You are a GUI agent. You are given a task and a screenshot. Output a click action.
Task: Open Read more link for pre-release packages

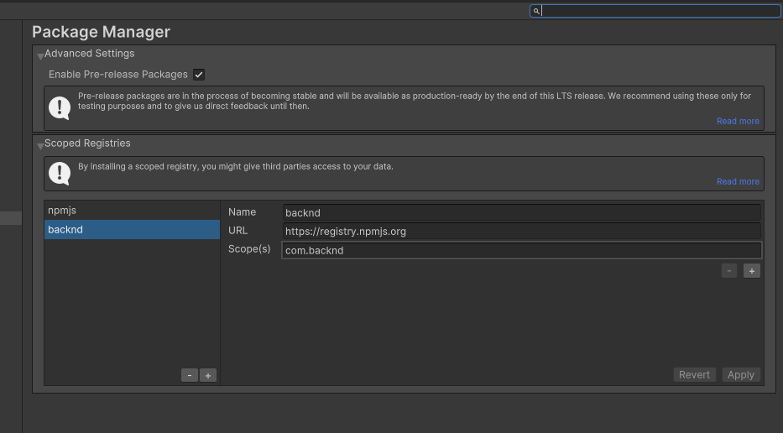tap(737, 122)
